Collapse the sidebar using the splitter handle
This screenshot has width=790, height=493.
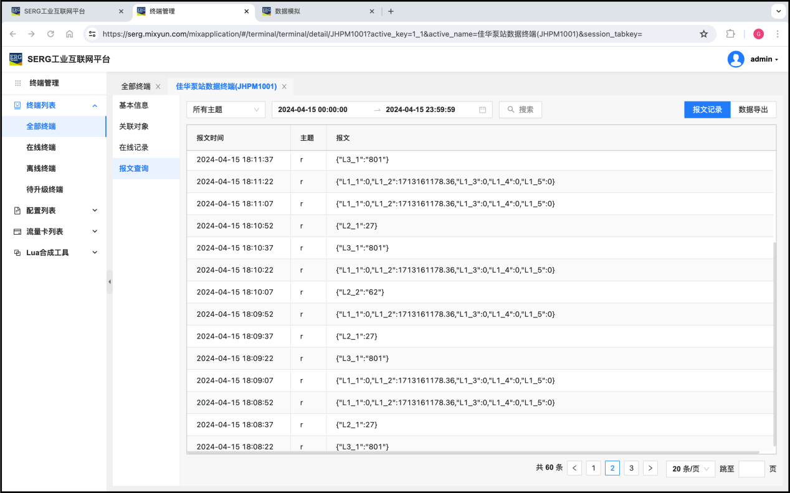click(110, 282)
